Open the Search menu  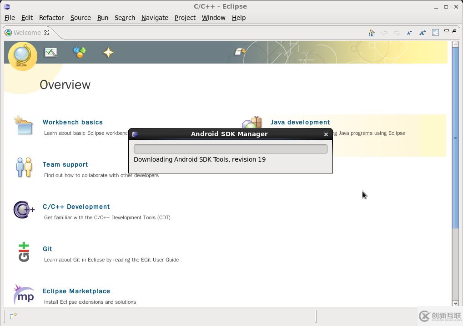[x=125, y=18]
